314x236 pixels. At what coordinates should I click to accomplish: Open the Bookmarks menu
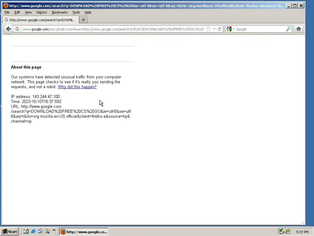[x=60, y=12]
